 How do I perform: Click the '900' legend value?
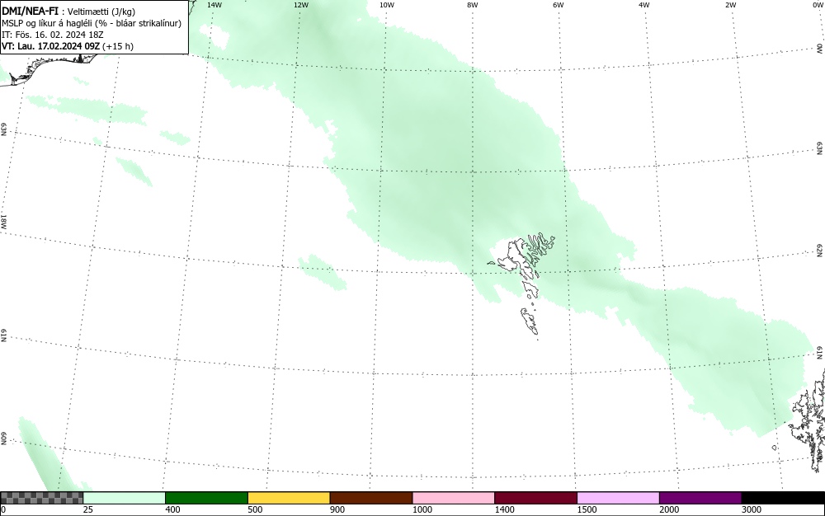coord(337,509)
